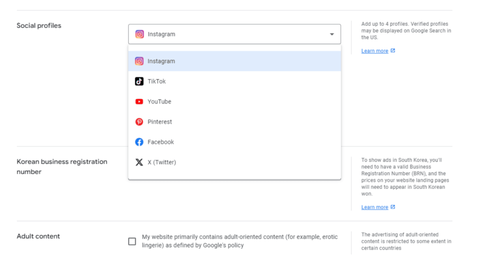Choose the Facebook option
Viewport: 479px width, 269px height.
coord(235,142)
